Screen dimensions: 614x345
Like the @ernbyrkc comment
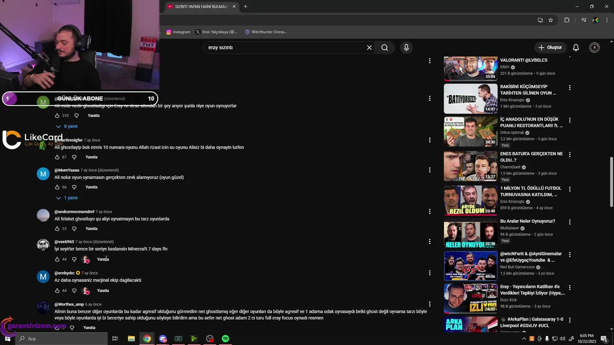pyautogui.click(x=57, y=291)
